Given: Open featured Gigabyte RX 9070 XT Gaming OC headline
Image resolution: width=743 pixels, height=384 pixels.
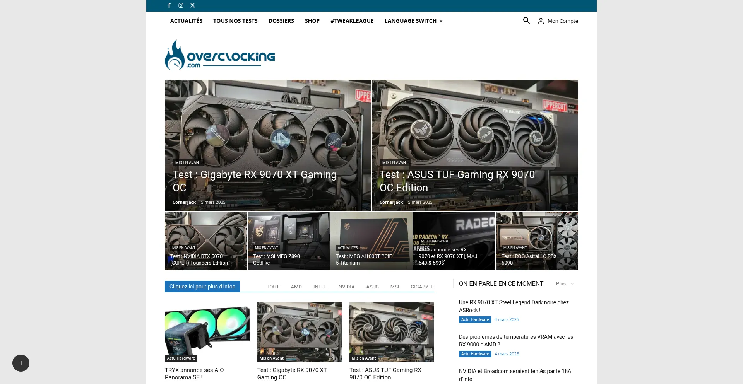Looking at the screenshot, I should 255,181.
